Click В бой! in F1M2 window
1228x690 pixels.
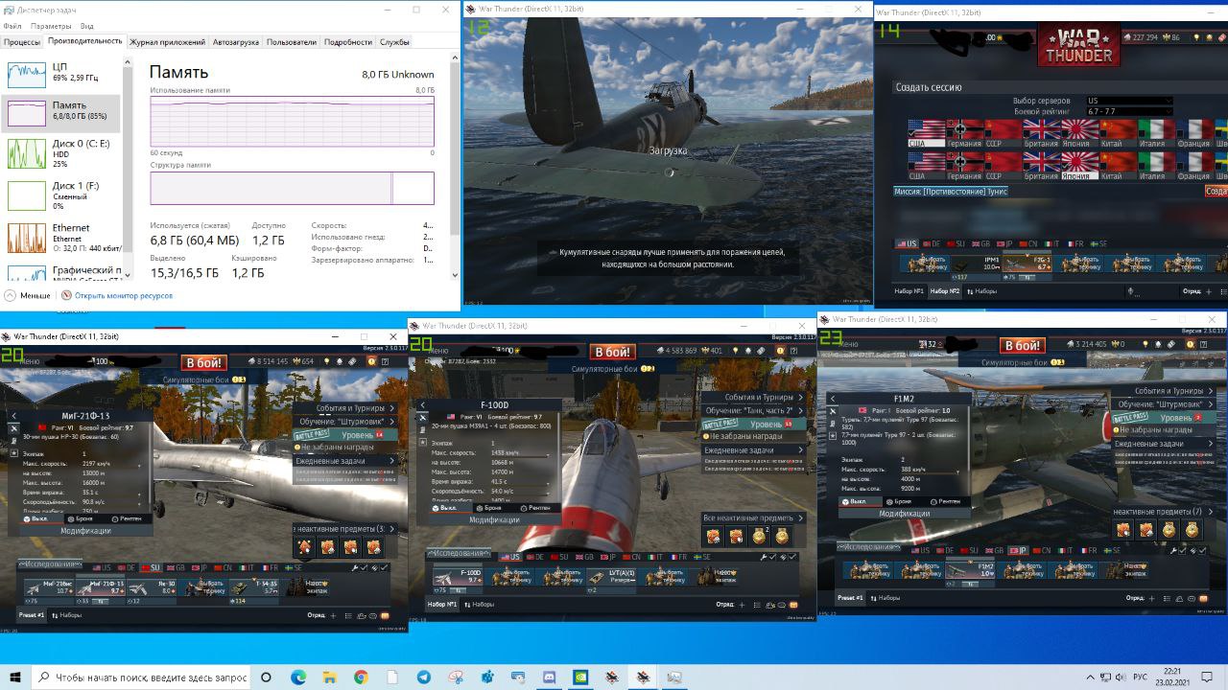coord(1022,346)
